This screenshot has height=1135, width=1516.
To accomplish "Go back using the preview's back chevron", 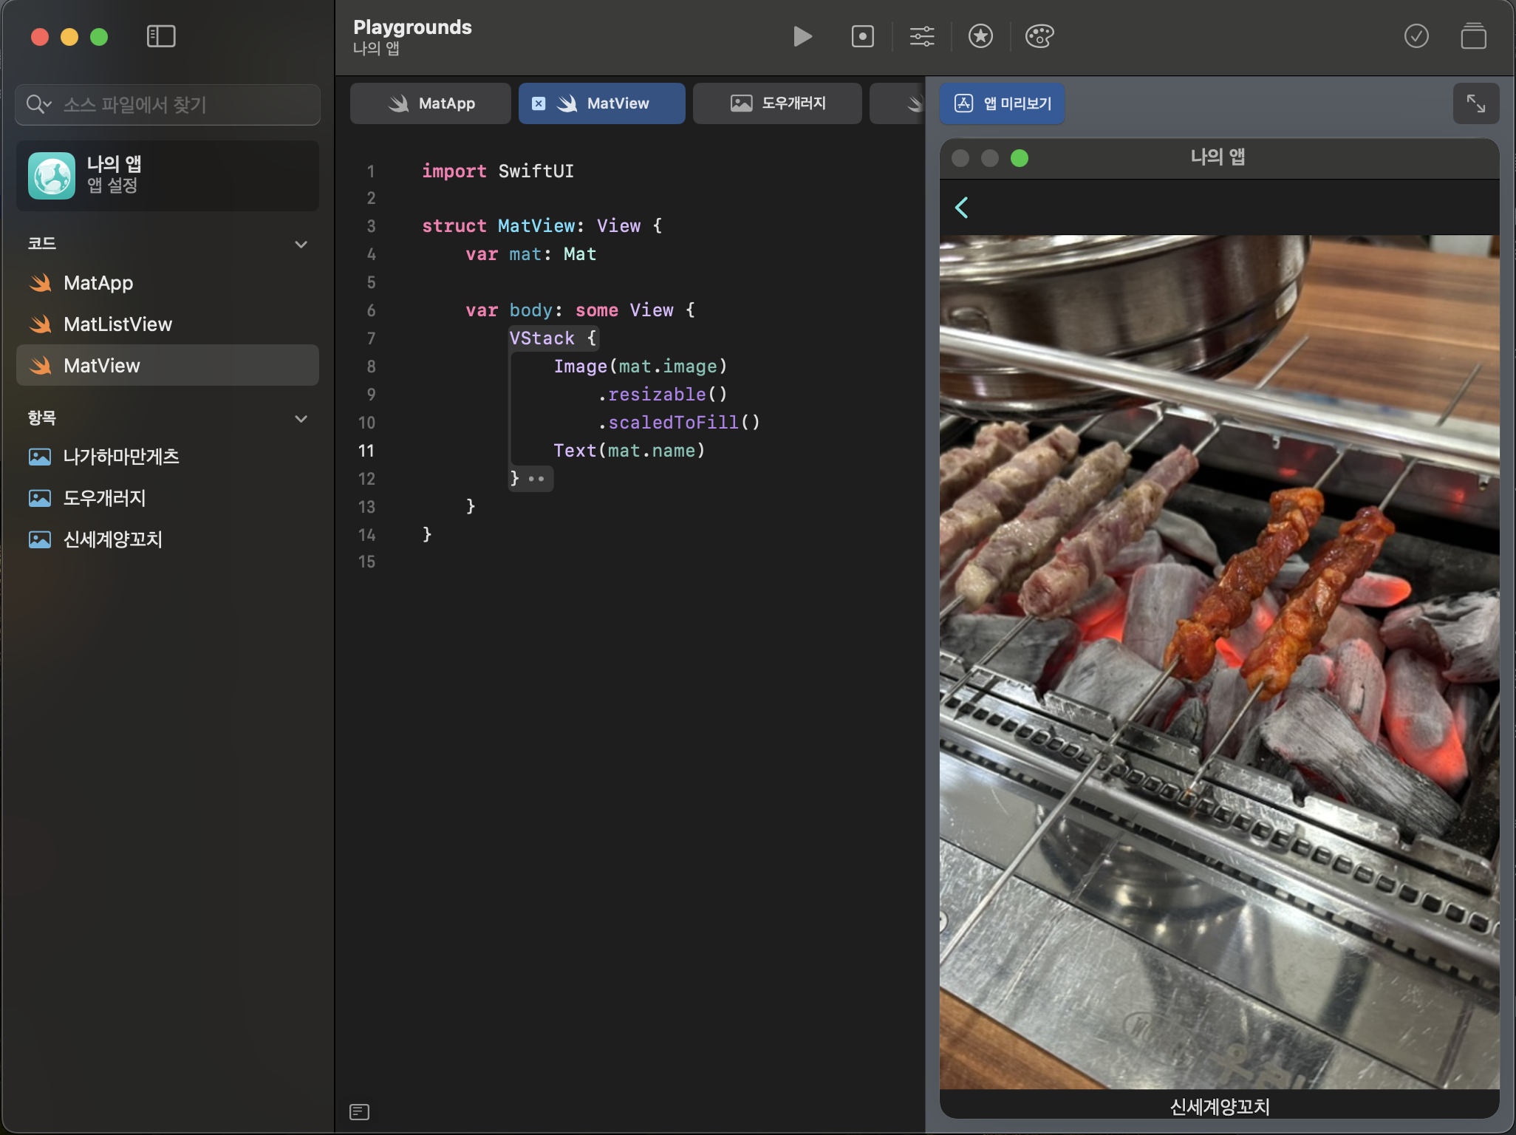I will (962, 208).
